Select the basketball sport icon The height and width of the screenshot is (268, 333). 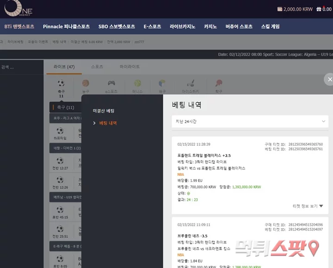pos(86,83)
